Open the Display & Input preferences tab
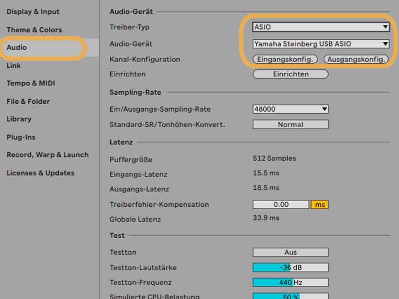 point(33,11)
